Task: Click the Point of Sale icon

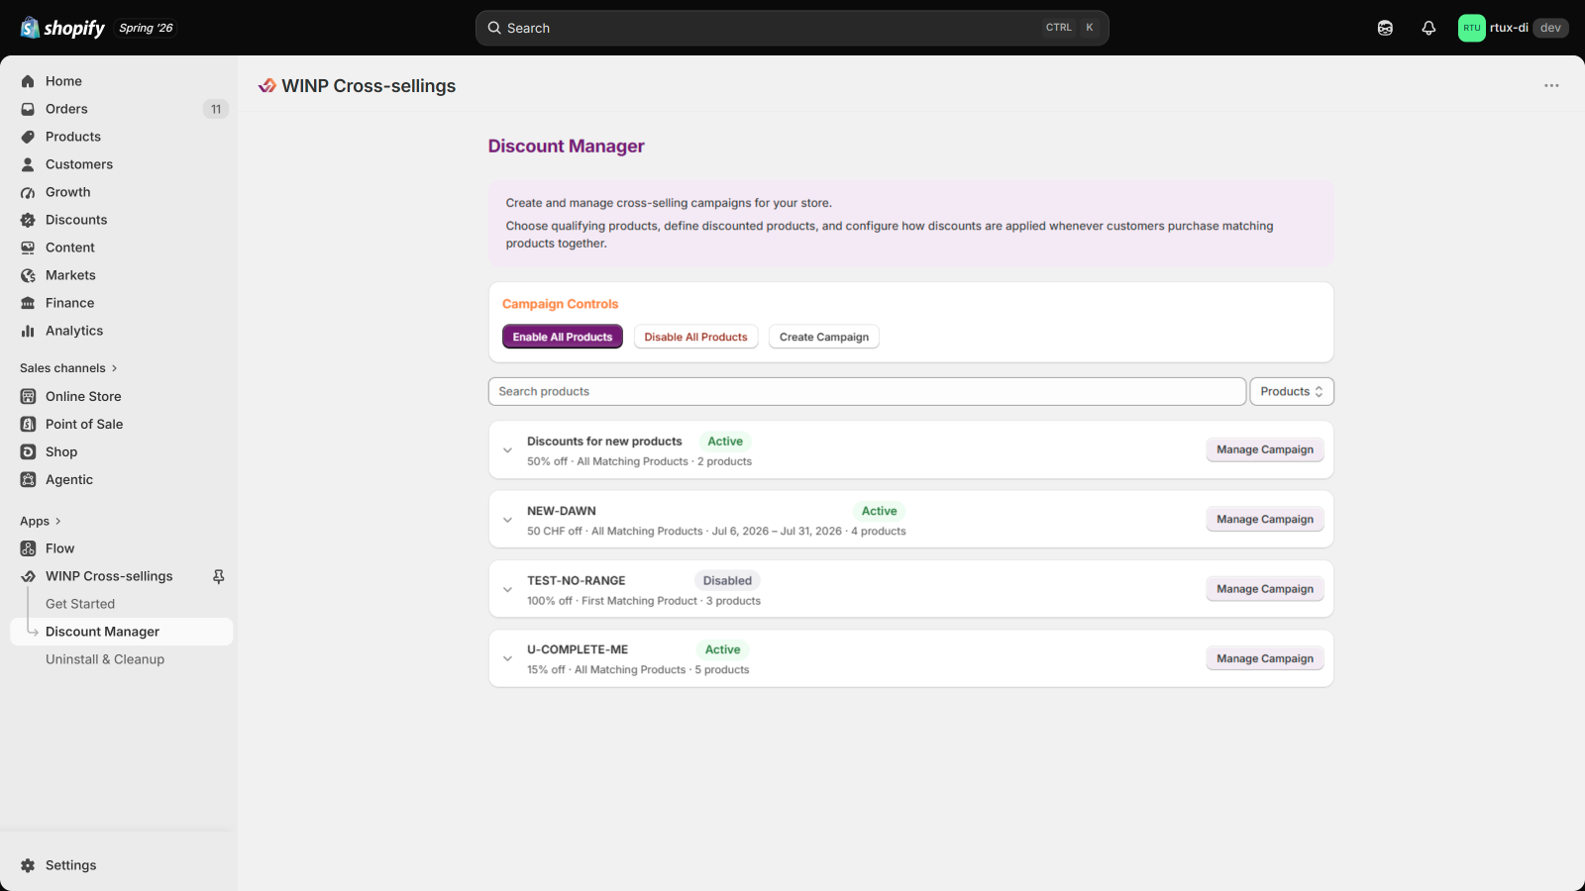Action: pyautogui.click(x=28, y=424)
